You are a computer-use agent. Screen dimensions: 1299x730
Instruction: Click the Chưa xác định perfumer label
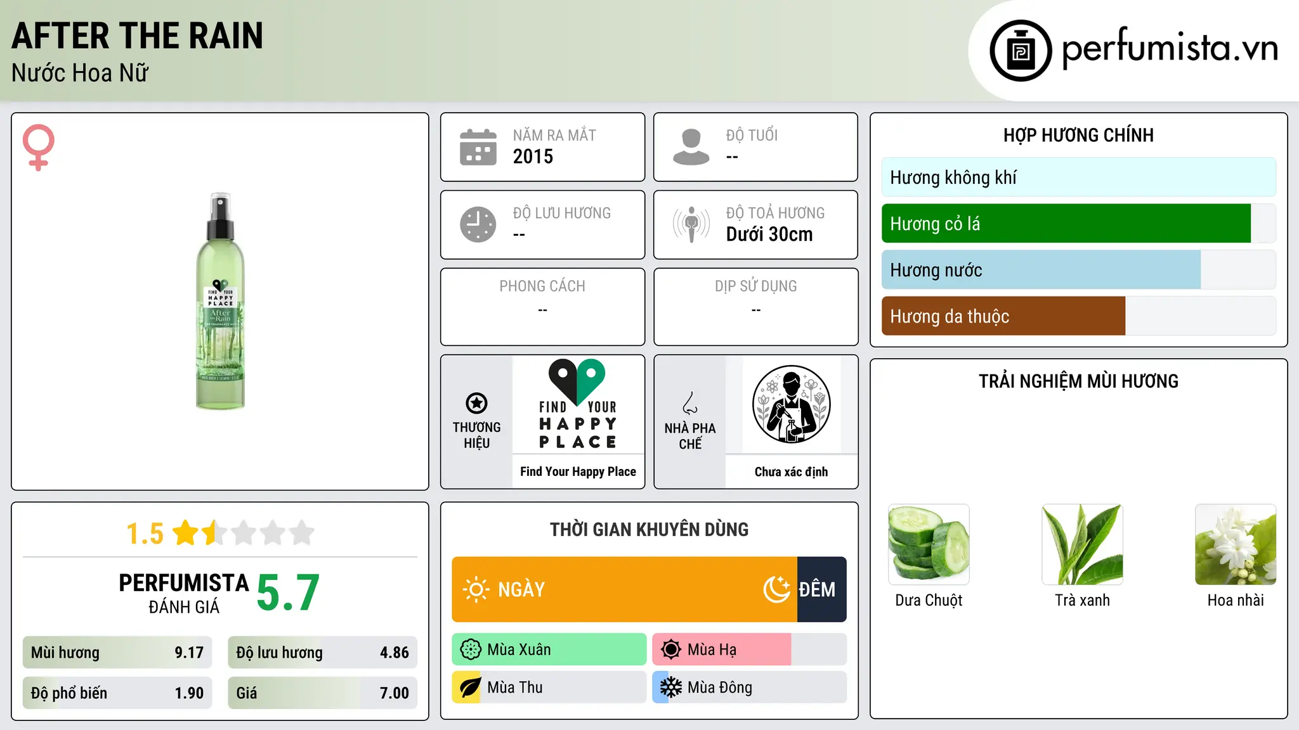coord(791,471)
